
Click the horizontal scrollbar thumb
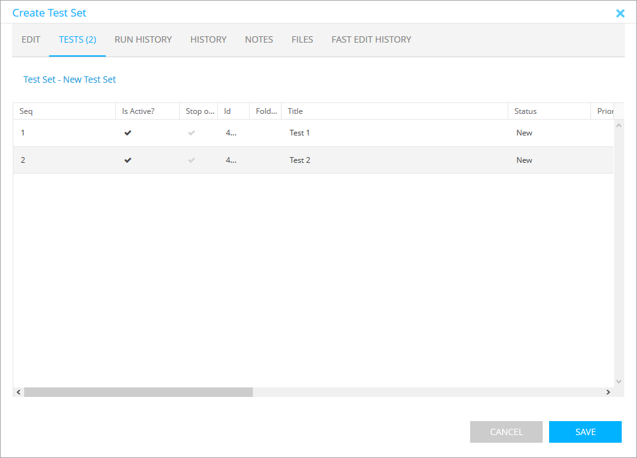click(138, 392)
